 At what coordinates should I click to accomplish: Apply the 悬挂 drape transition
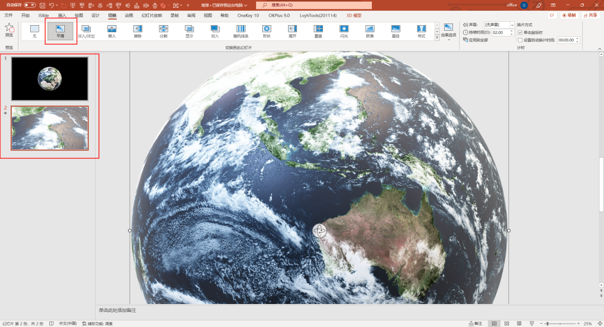395,31
